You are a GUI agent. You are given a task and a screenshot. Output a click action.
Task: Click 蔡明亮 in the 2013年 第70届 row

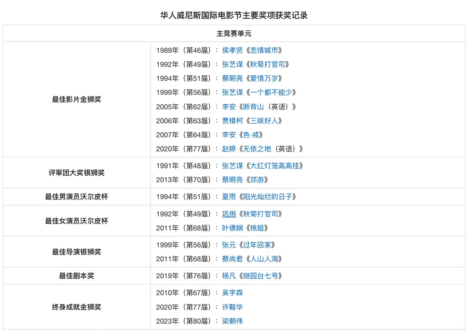pyautogui.click(x=232, y=180)
